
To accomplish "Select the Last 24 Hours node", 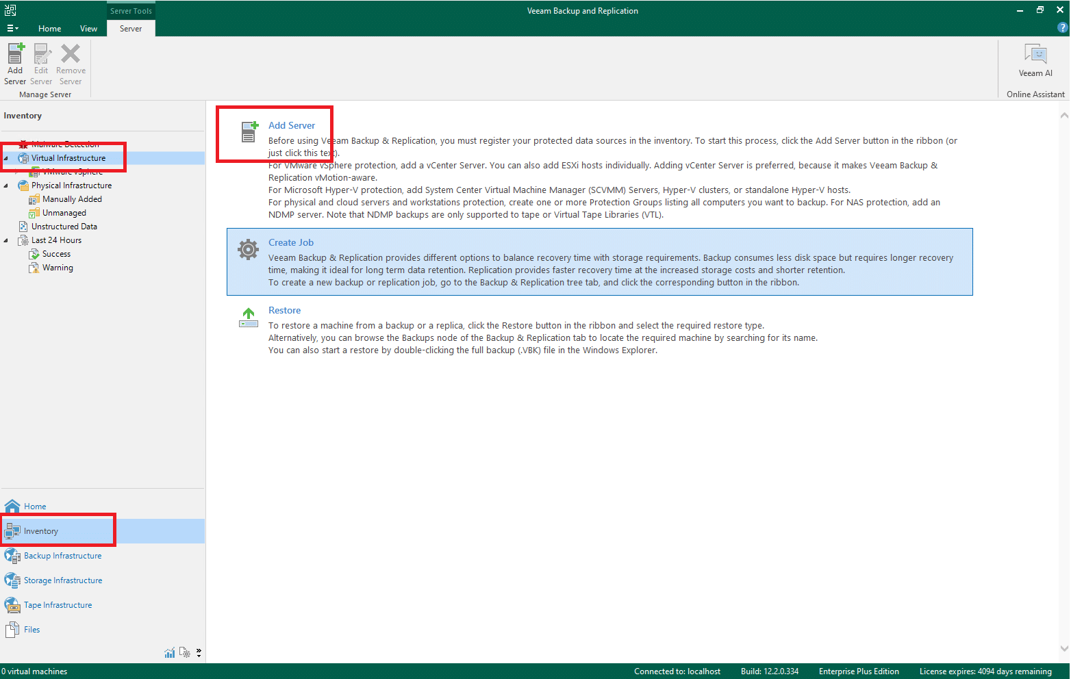I will (56, 240).
